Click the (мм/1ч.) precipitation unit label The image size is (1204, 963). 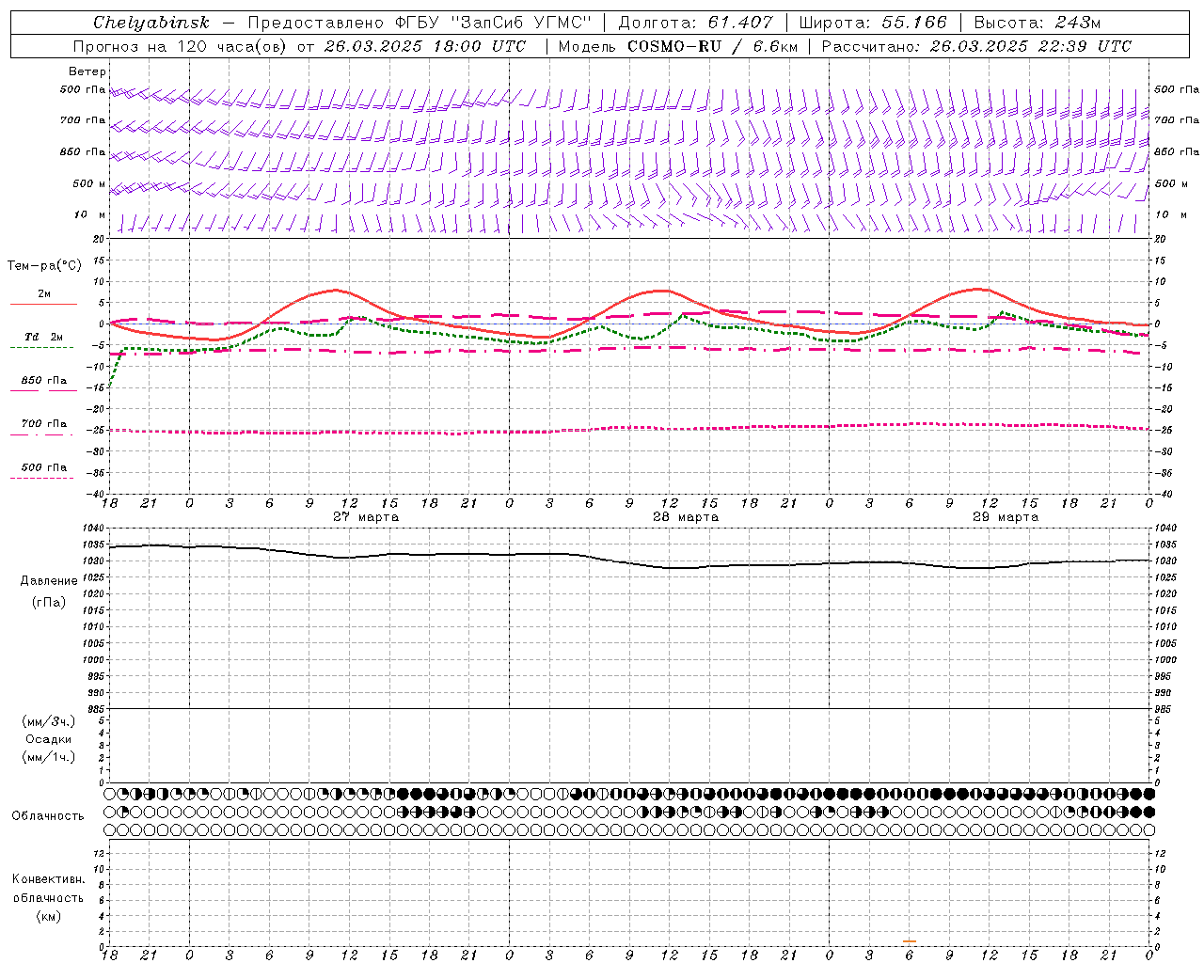coord(49,757)
